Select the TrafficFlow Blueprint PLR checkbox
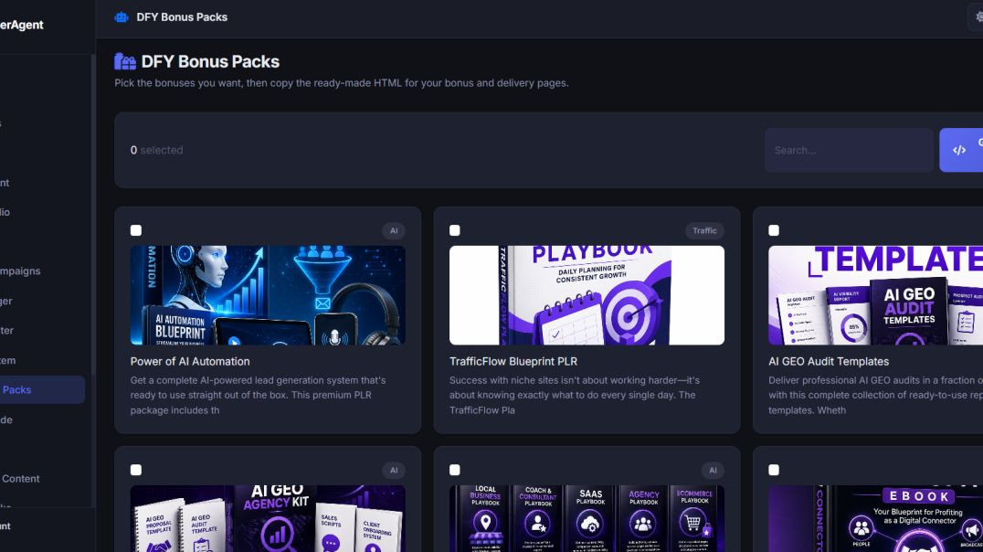983x552 pixels. click(x=455, y=230)
